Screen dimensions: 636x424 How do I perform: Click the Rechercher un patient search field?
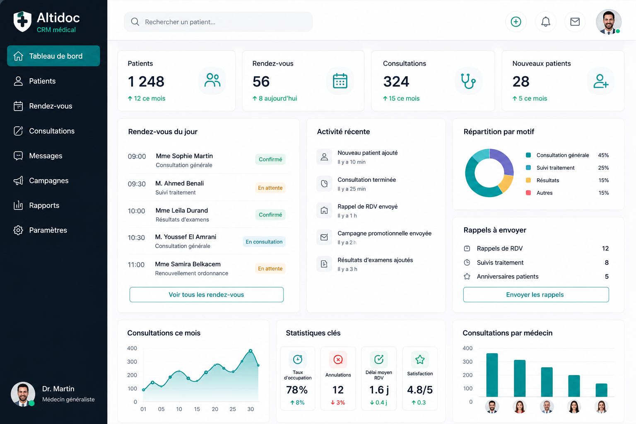pyautogui.click(x=218, y=22)
